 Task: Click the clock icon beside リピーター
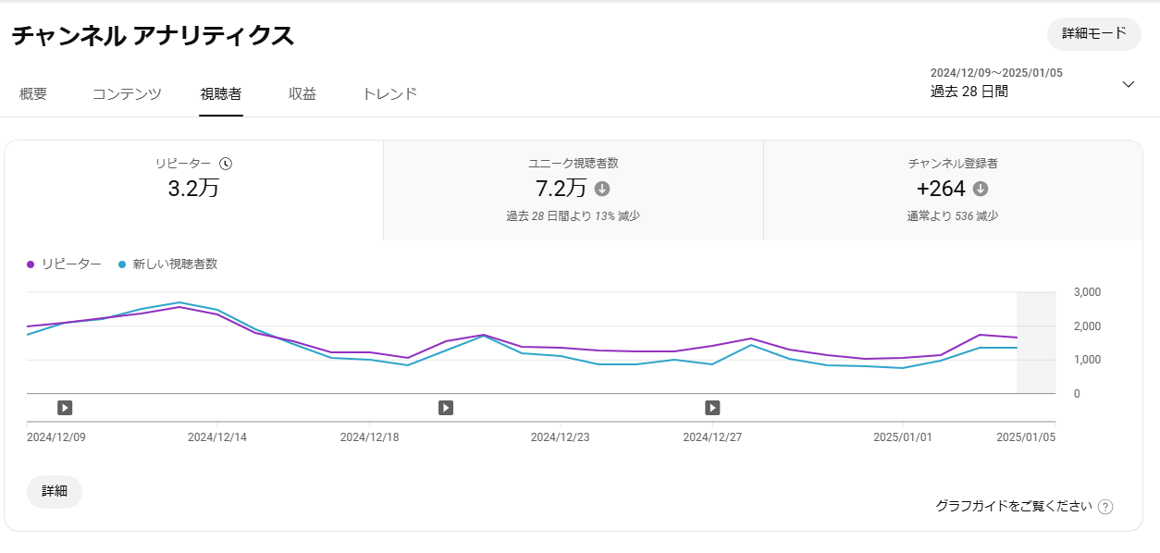(226, 164)
